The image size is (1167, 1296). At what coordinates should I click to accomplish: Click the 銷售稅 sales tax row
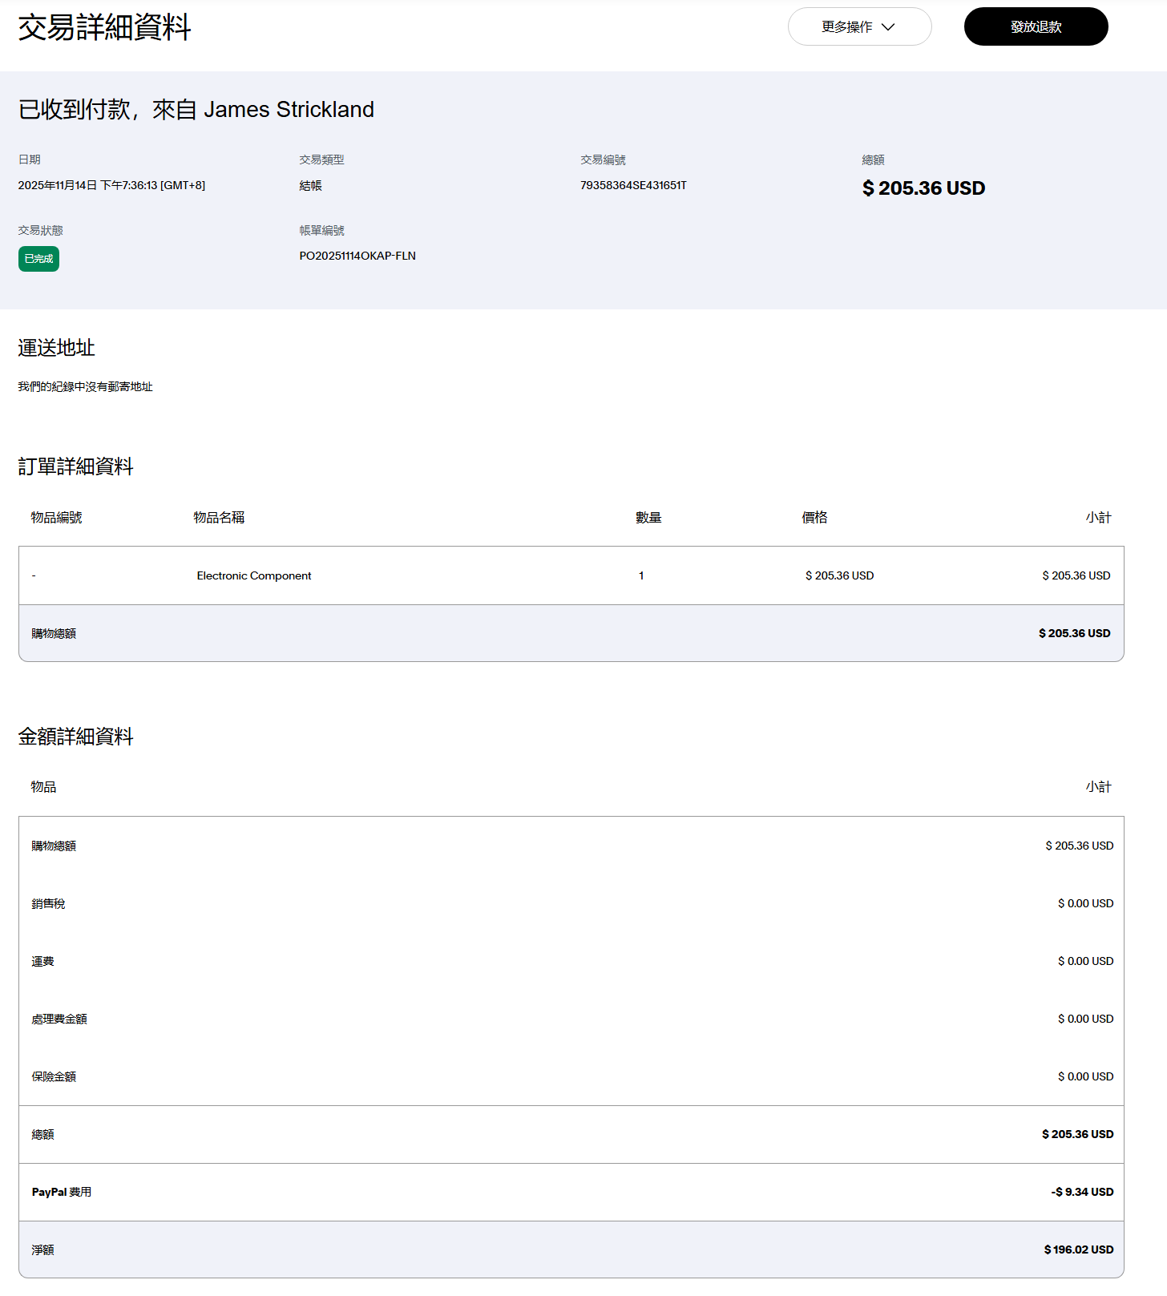tap(48, 903)
